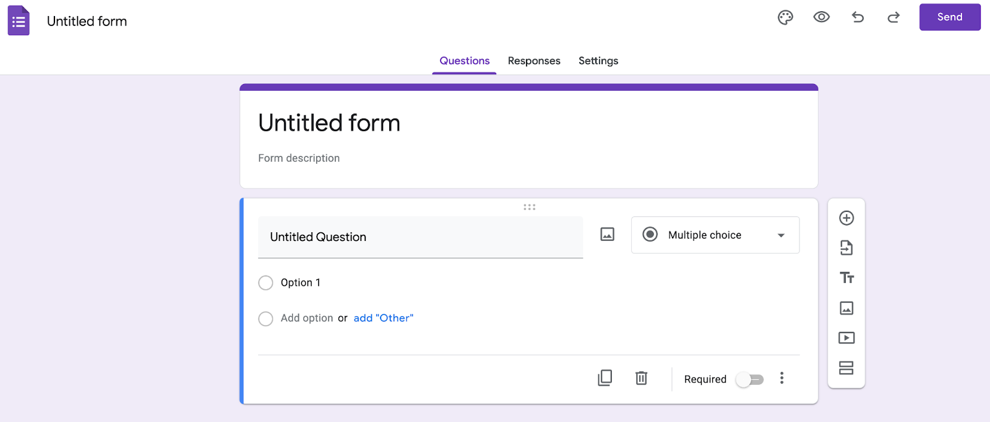
Task: Edit the Option 1 text
Action: coord(301,282)
